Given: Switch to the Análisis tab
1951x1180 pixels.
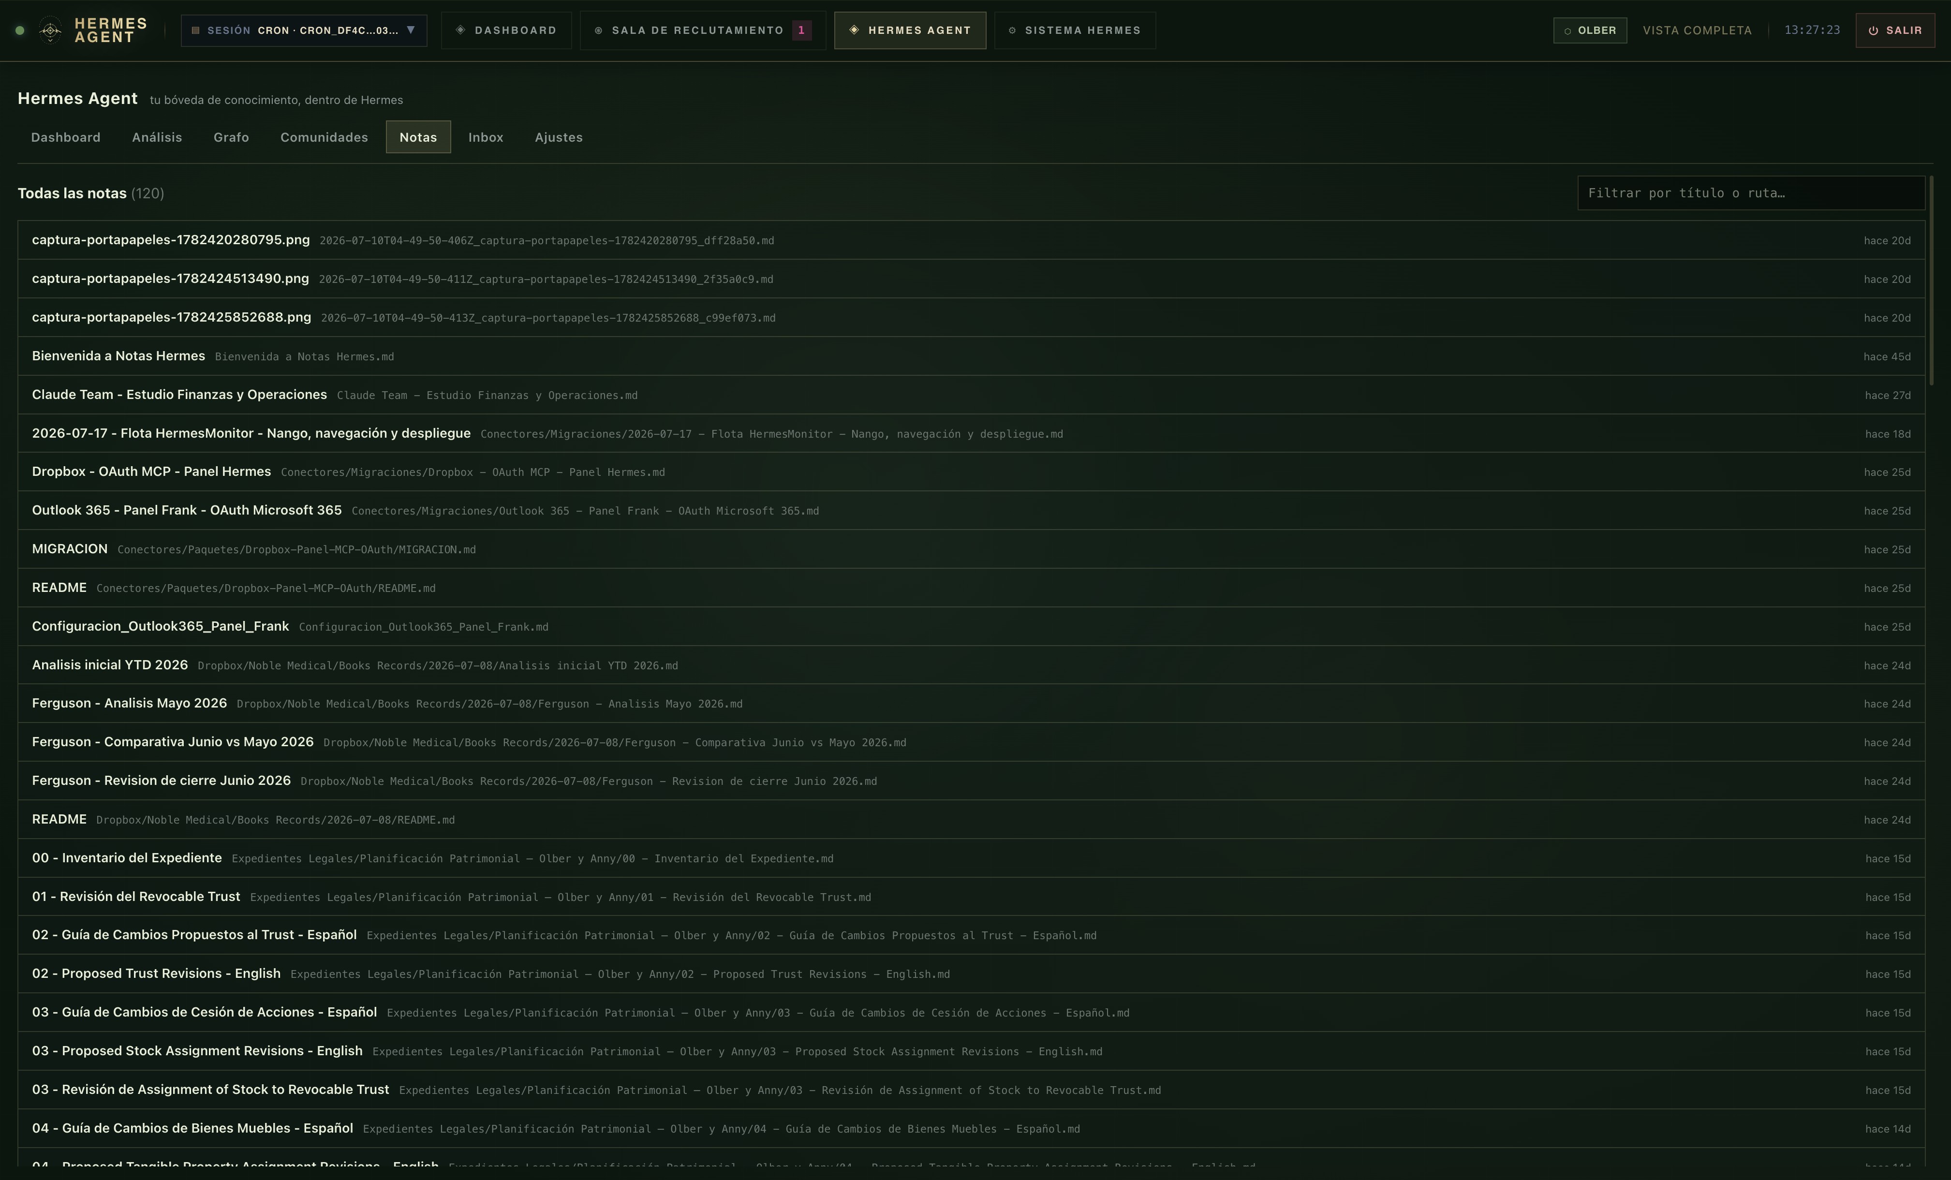Looking at the screenshot, I should pyautogui.click(x=157, y=137).
